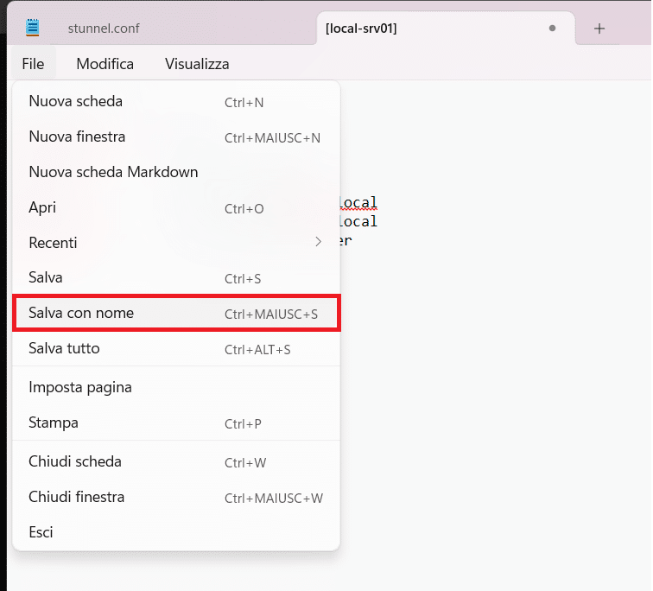Image resolution: width=653 pixels, height=591 pixels.
Task: Create a Nuova scheda Markdown
Action: click(x=113, y=173)
